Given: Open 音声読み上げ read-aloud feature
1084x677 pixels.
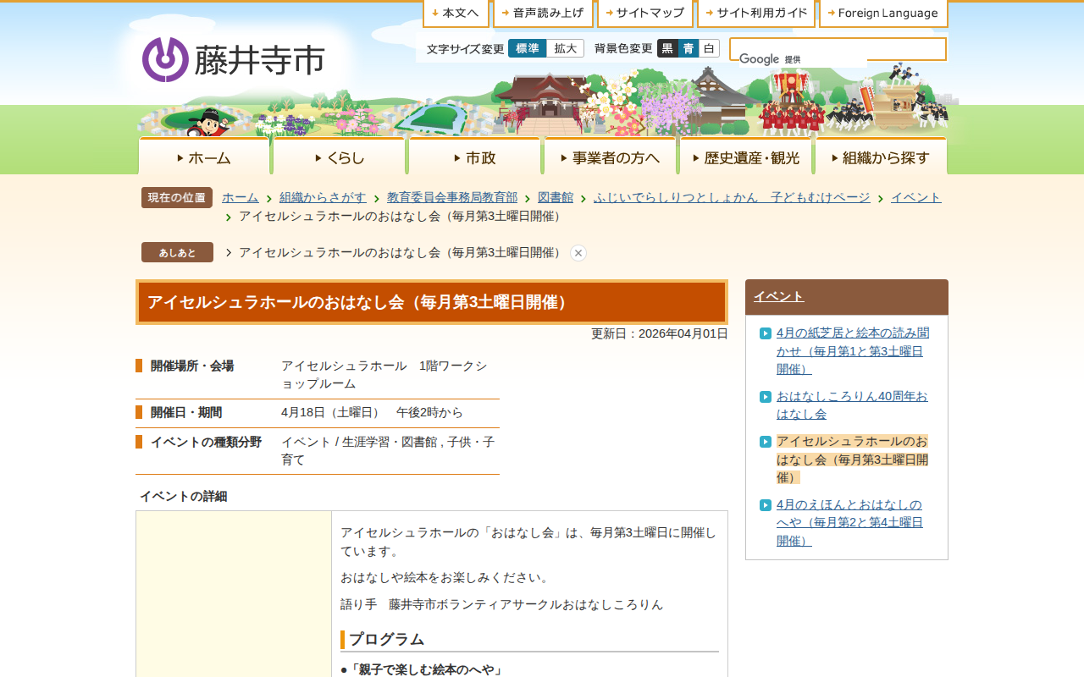Looking at the screenshot, I should point(543,13).
